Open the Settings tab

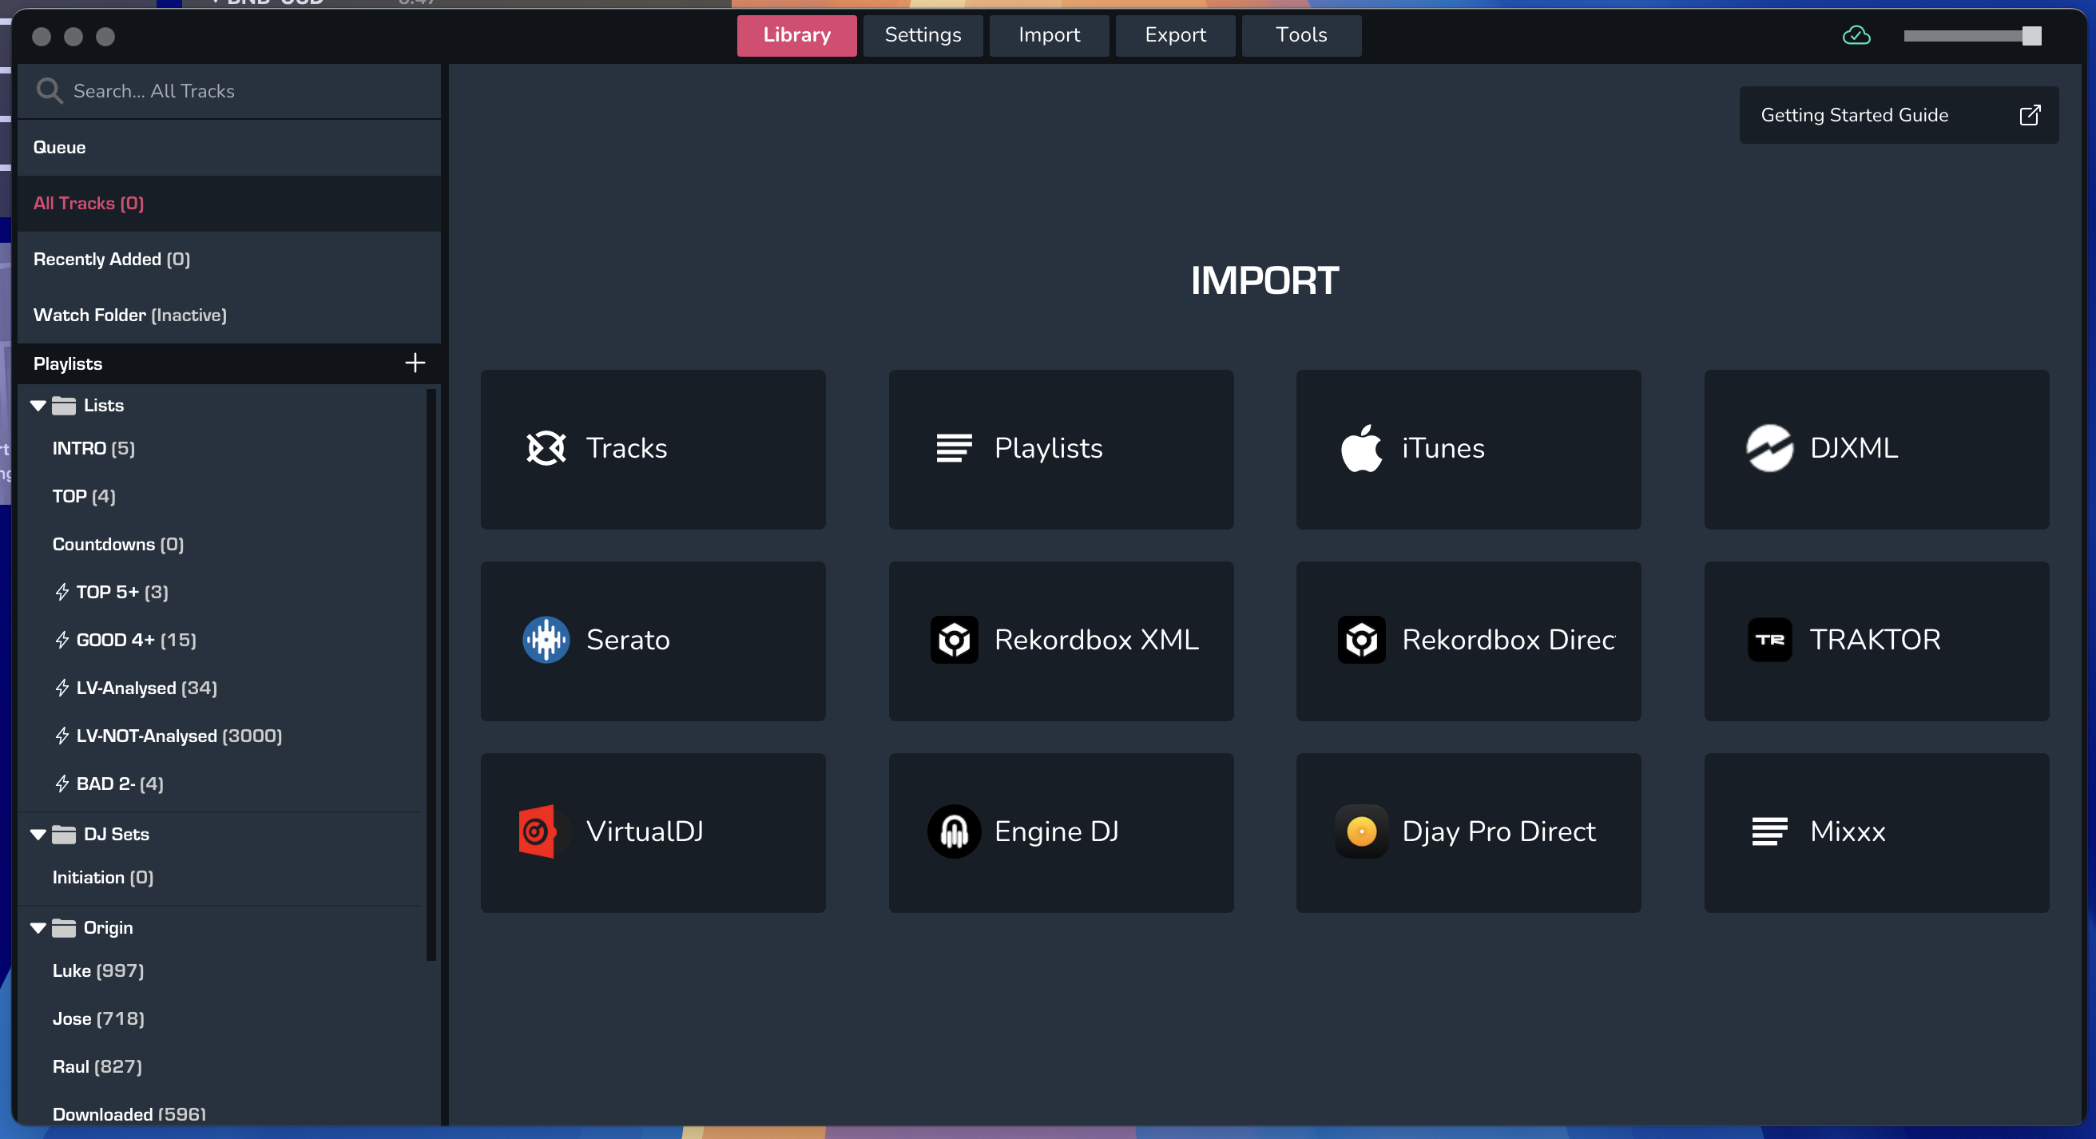tap(923, 35)
